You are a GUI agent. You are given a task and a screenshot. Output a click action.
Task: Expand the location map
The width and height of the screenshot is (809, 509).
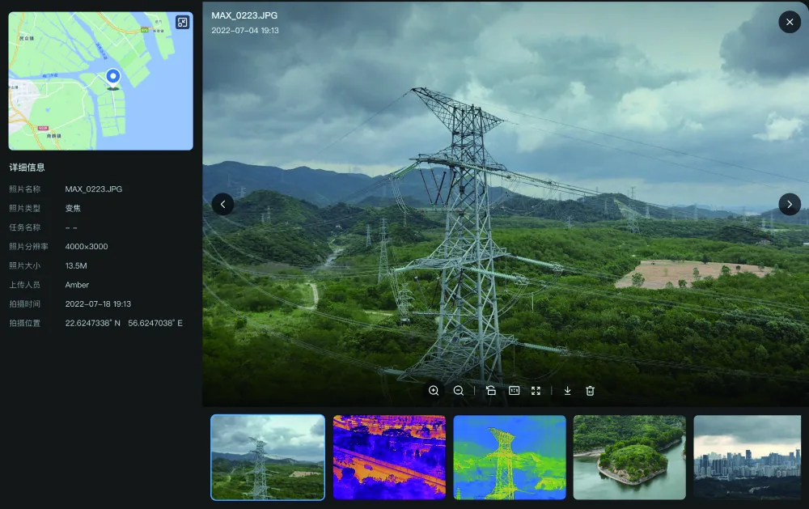click(183, 22)
